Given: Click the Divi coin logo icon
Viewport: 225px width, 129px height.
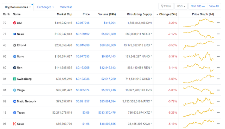Looking at the screenshot, I should click(x=14, y=23).
